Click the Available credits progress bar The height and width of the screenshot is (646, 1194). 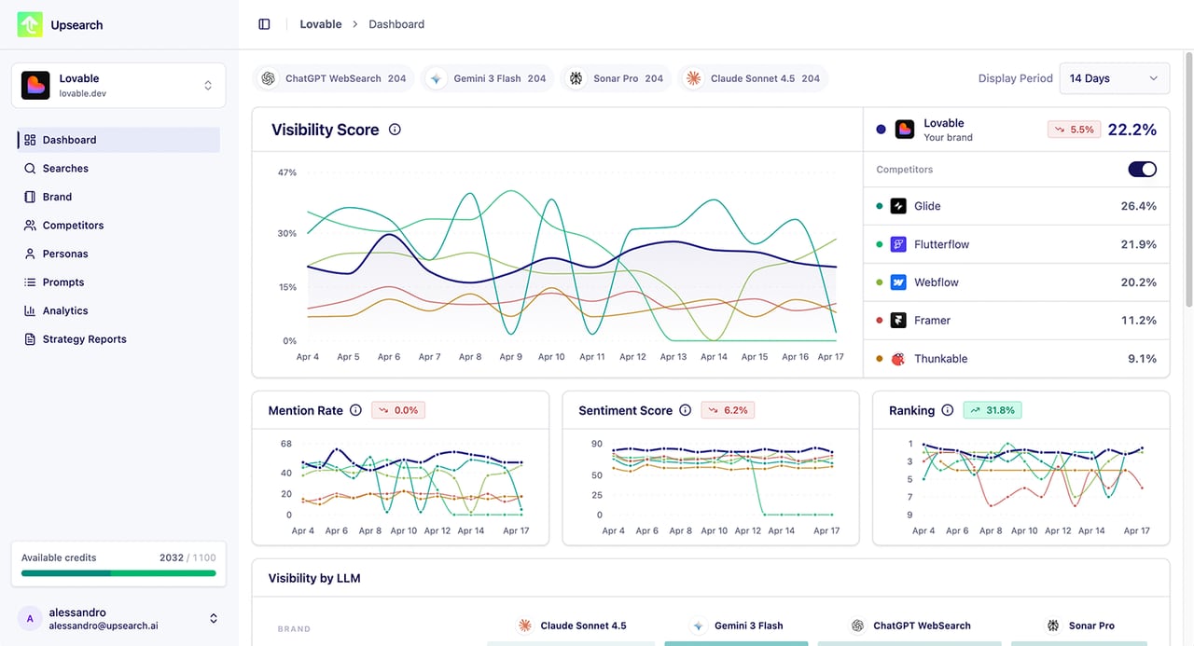[118, 573]
